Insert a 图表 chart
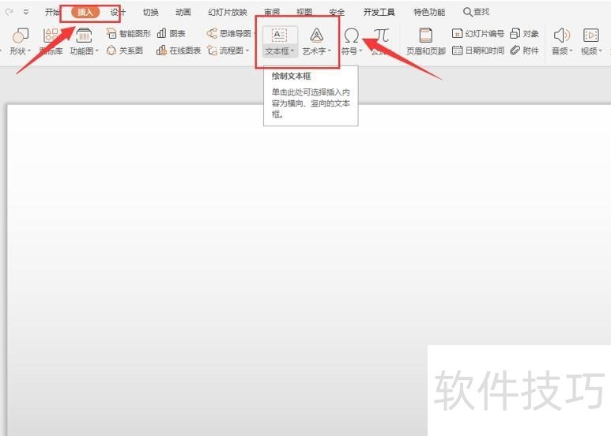 tap(171, 33)
